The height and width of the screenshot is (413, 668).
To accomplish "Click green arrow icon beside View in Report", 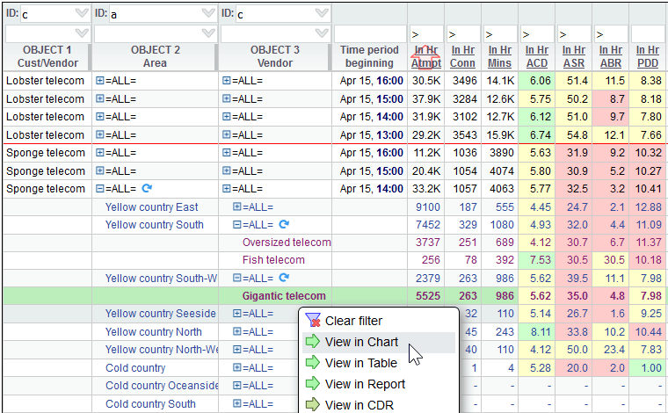I will pos(313,384).
